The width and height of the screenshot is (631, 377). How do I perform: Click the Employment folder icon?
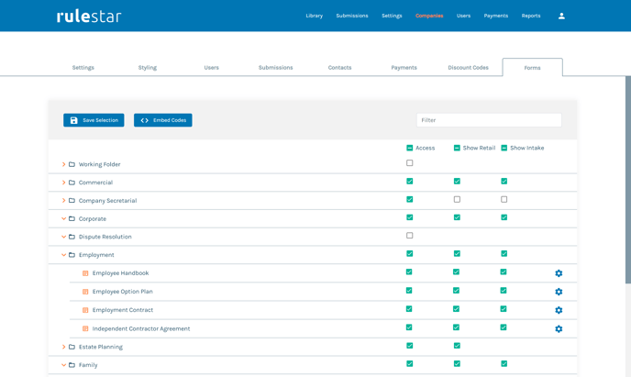point(72,255)
